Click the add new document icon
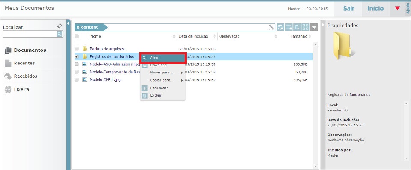Screen dimensions: 411x170 click(297, 27)
